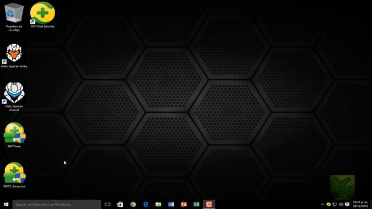Screen dimensions: 372x209
Task: Open Task View from the taskbar
Action: tap(108, 204)
